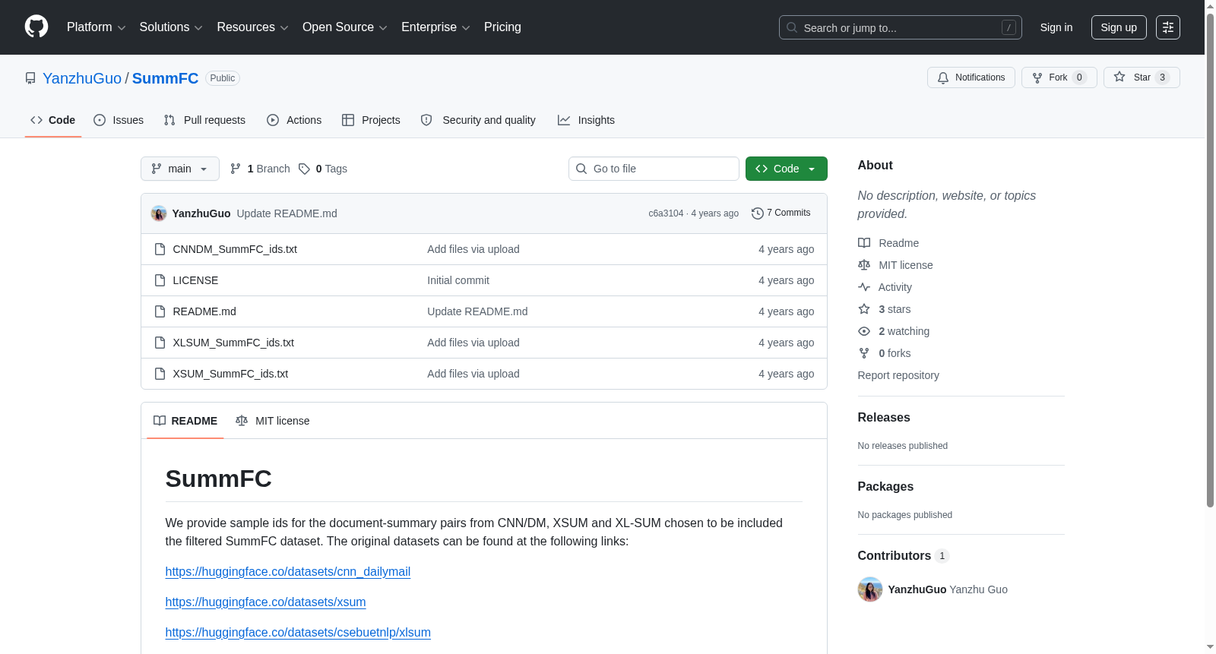Open the csebuetnlp/xlsum dataset link
The width and height of the screenshot is (1216, 654).
(x=298, y=633)
